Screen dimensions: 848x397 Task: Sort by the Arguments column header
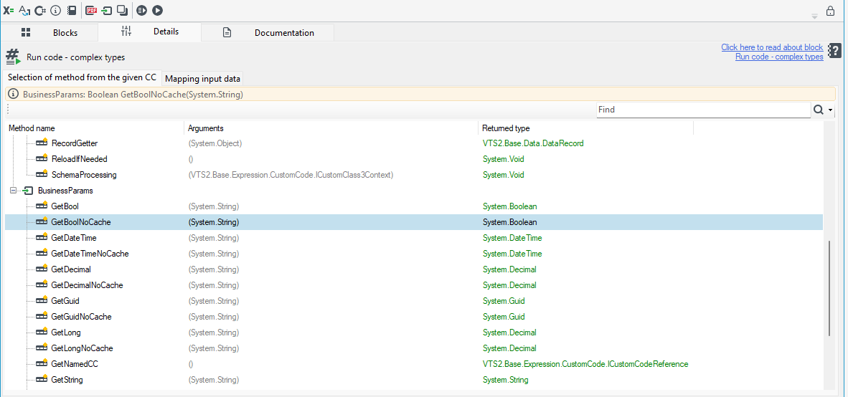[x=331, y=128]
